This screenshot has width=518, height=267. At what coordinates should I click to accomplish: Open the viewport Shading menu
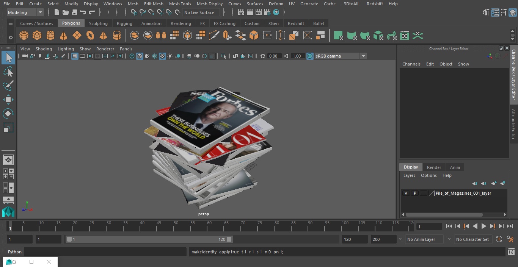44,49
